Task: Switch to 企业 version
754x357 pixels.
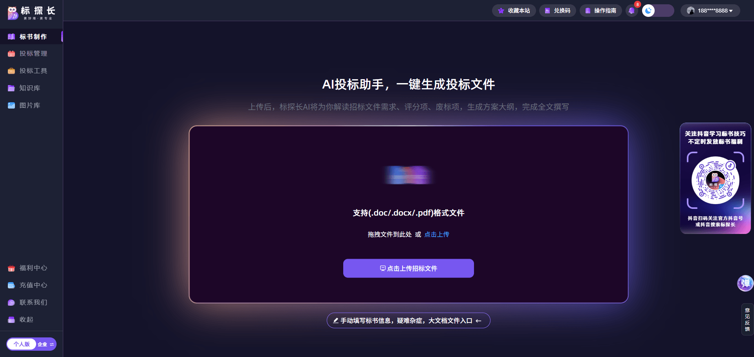Action: (x=43, y=344)
